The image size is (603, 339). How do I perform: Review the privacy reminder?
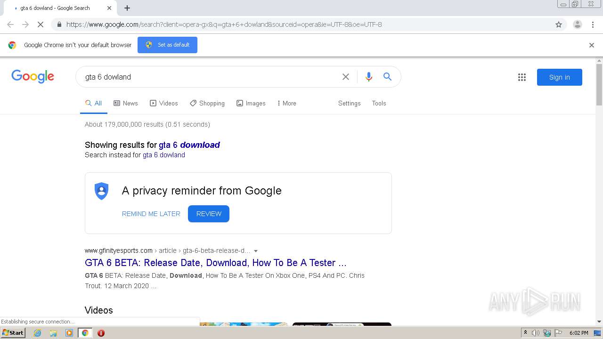(209, 214)
